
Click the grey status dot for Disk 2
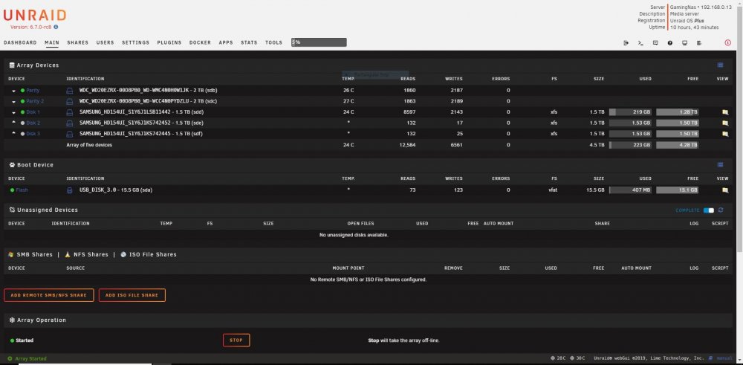[22, 123]
